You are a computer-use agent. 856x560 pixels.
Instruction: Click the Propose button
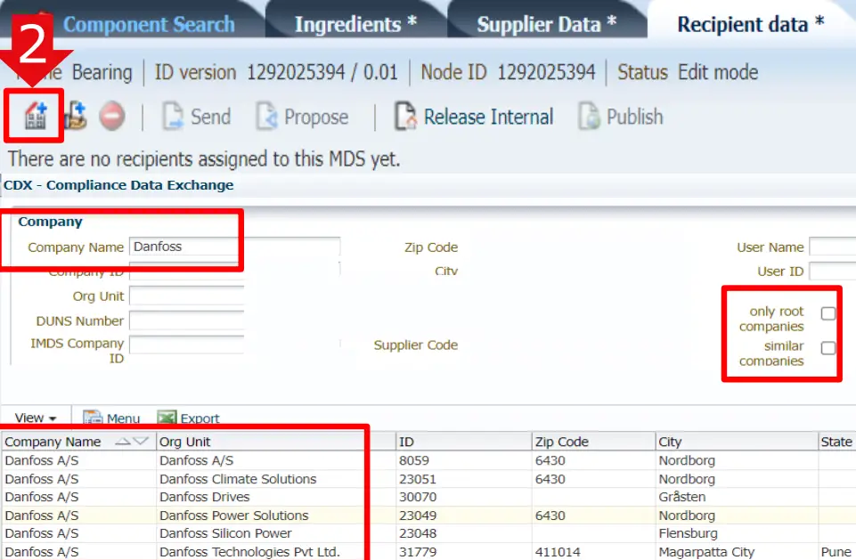click(303, 117)
